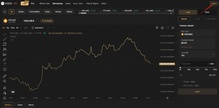219x108 pixels.
Task: Select the crosshair cursor tool
Action: pyautogui.click(x=5, y=34)
